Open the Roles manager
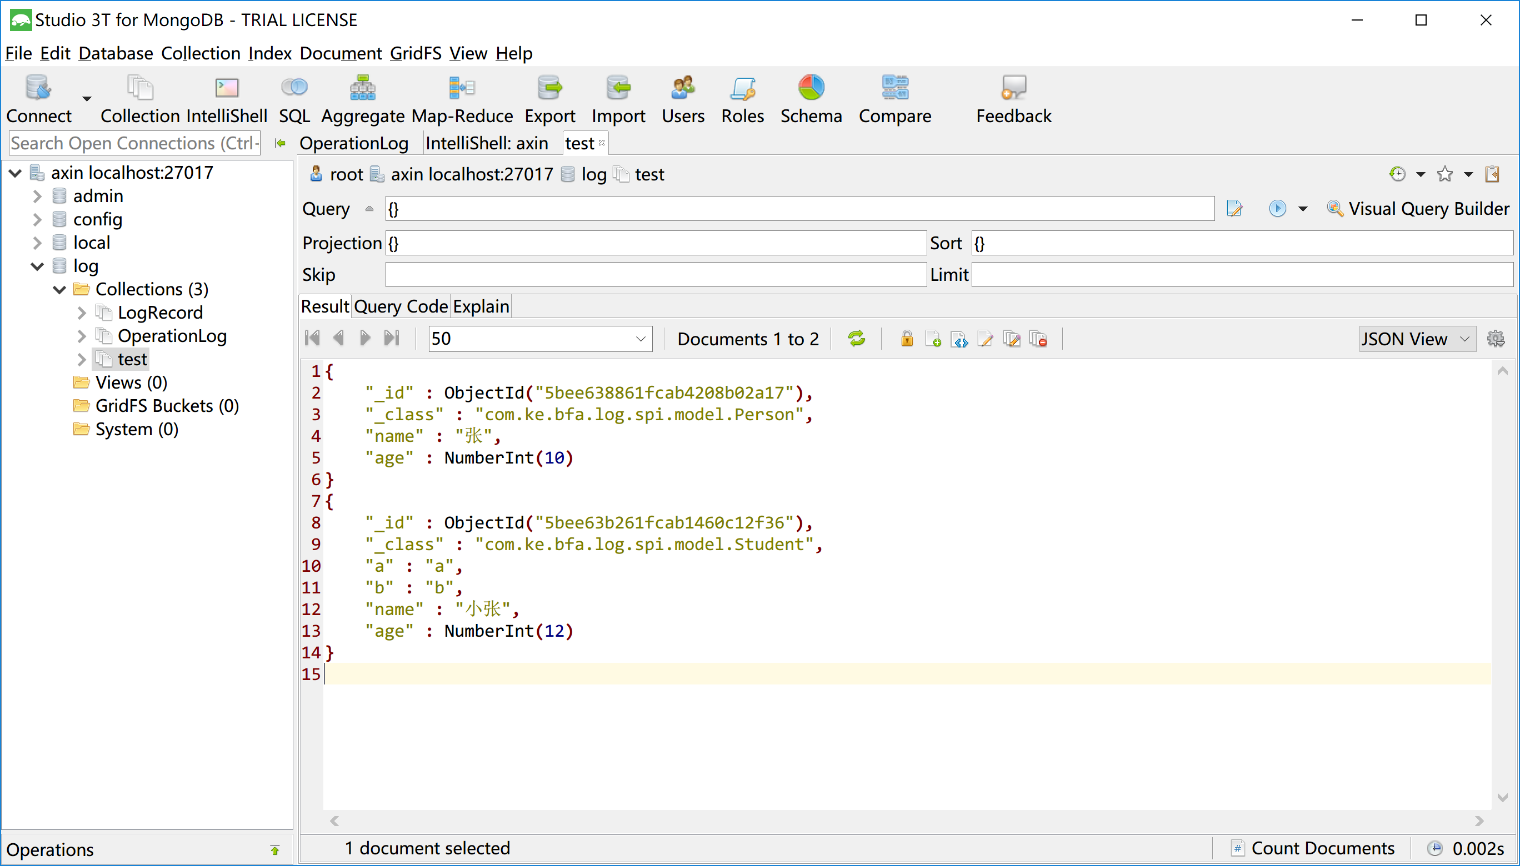 click(x=742, y=99)
